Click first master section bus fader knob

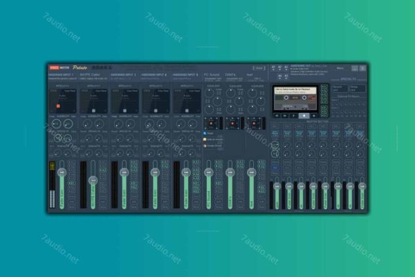tap(277, 186)
